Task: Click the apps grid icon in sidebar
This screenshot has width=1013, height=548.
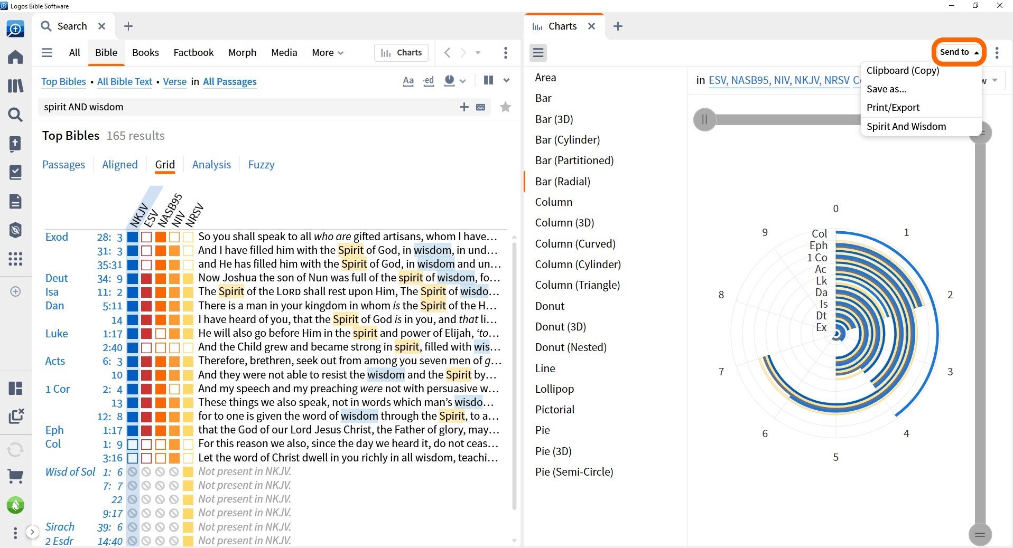Action: pos(15,259)
